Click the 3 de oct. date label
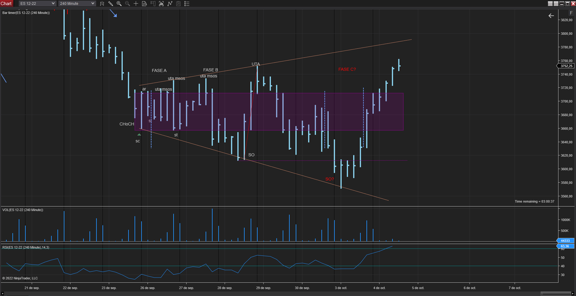Image resolution: width=576 pixels, height=296 pixels. 341,288
